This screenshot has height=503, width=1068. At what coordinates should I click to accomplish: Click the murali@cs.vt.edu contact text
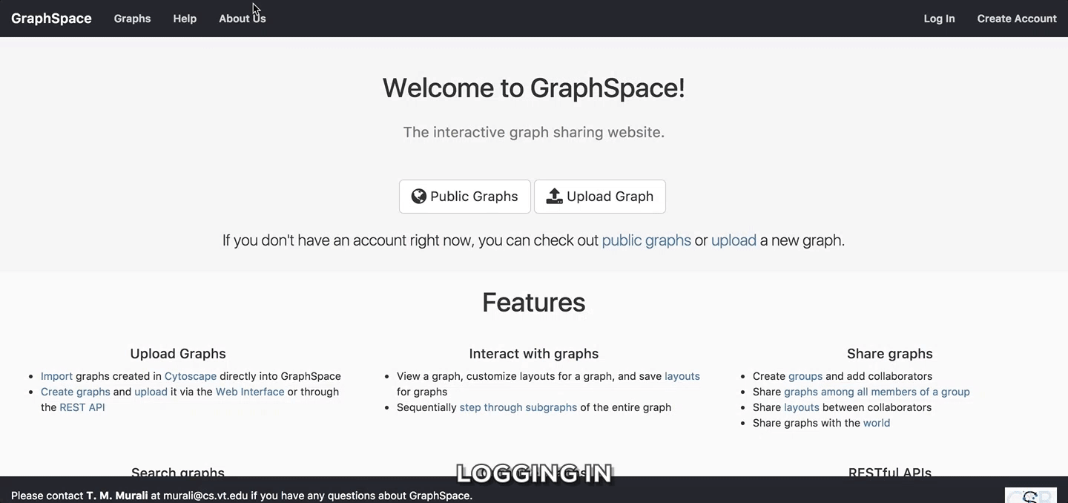point(205,496)
